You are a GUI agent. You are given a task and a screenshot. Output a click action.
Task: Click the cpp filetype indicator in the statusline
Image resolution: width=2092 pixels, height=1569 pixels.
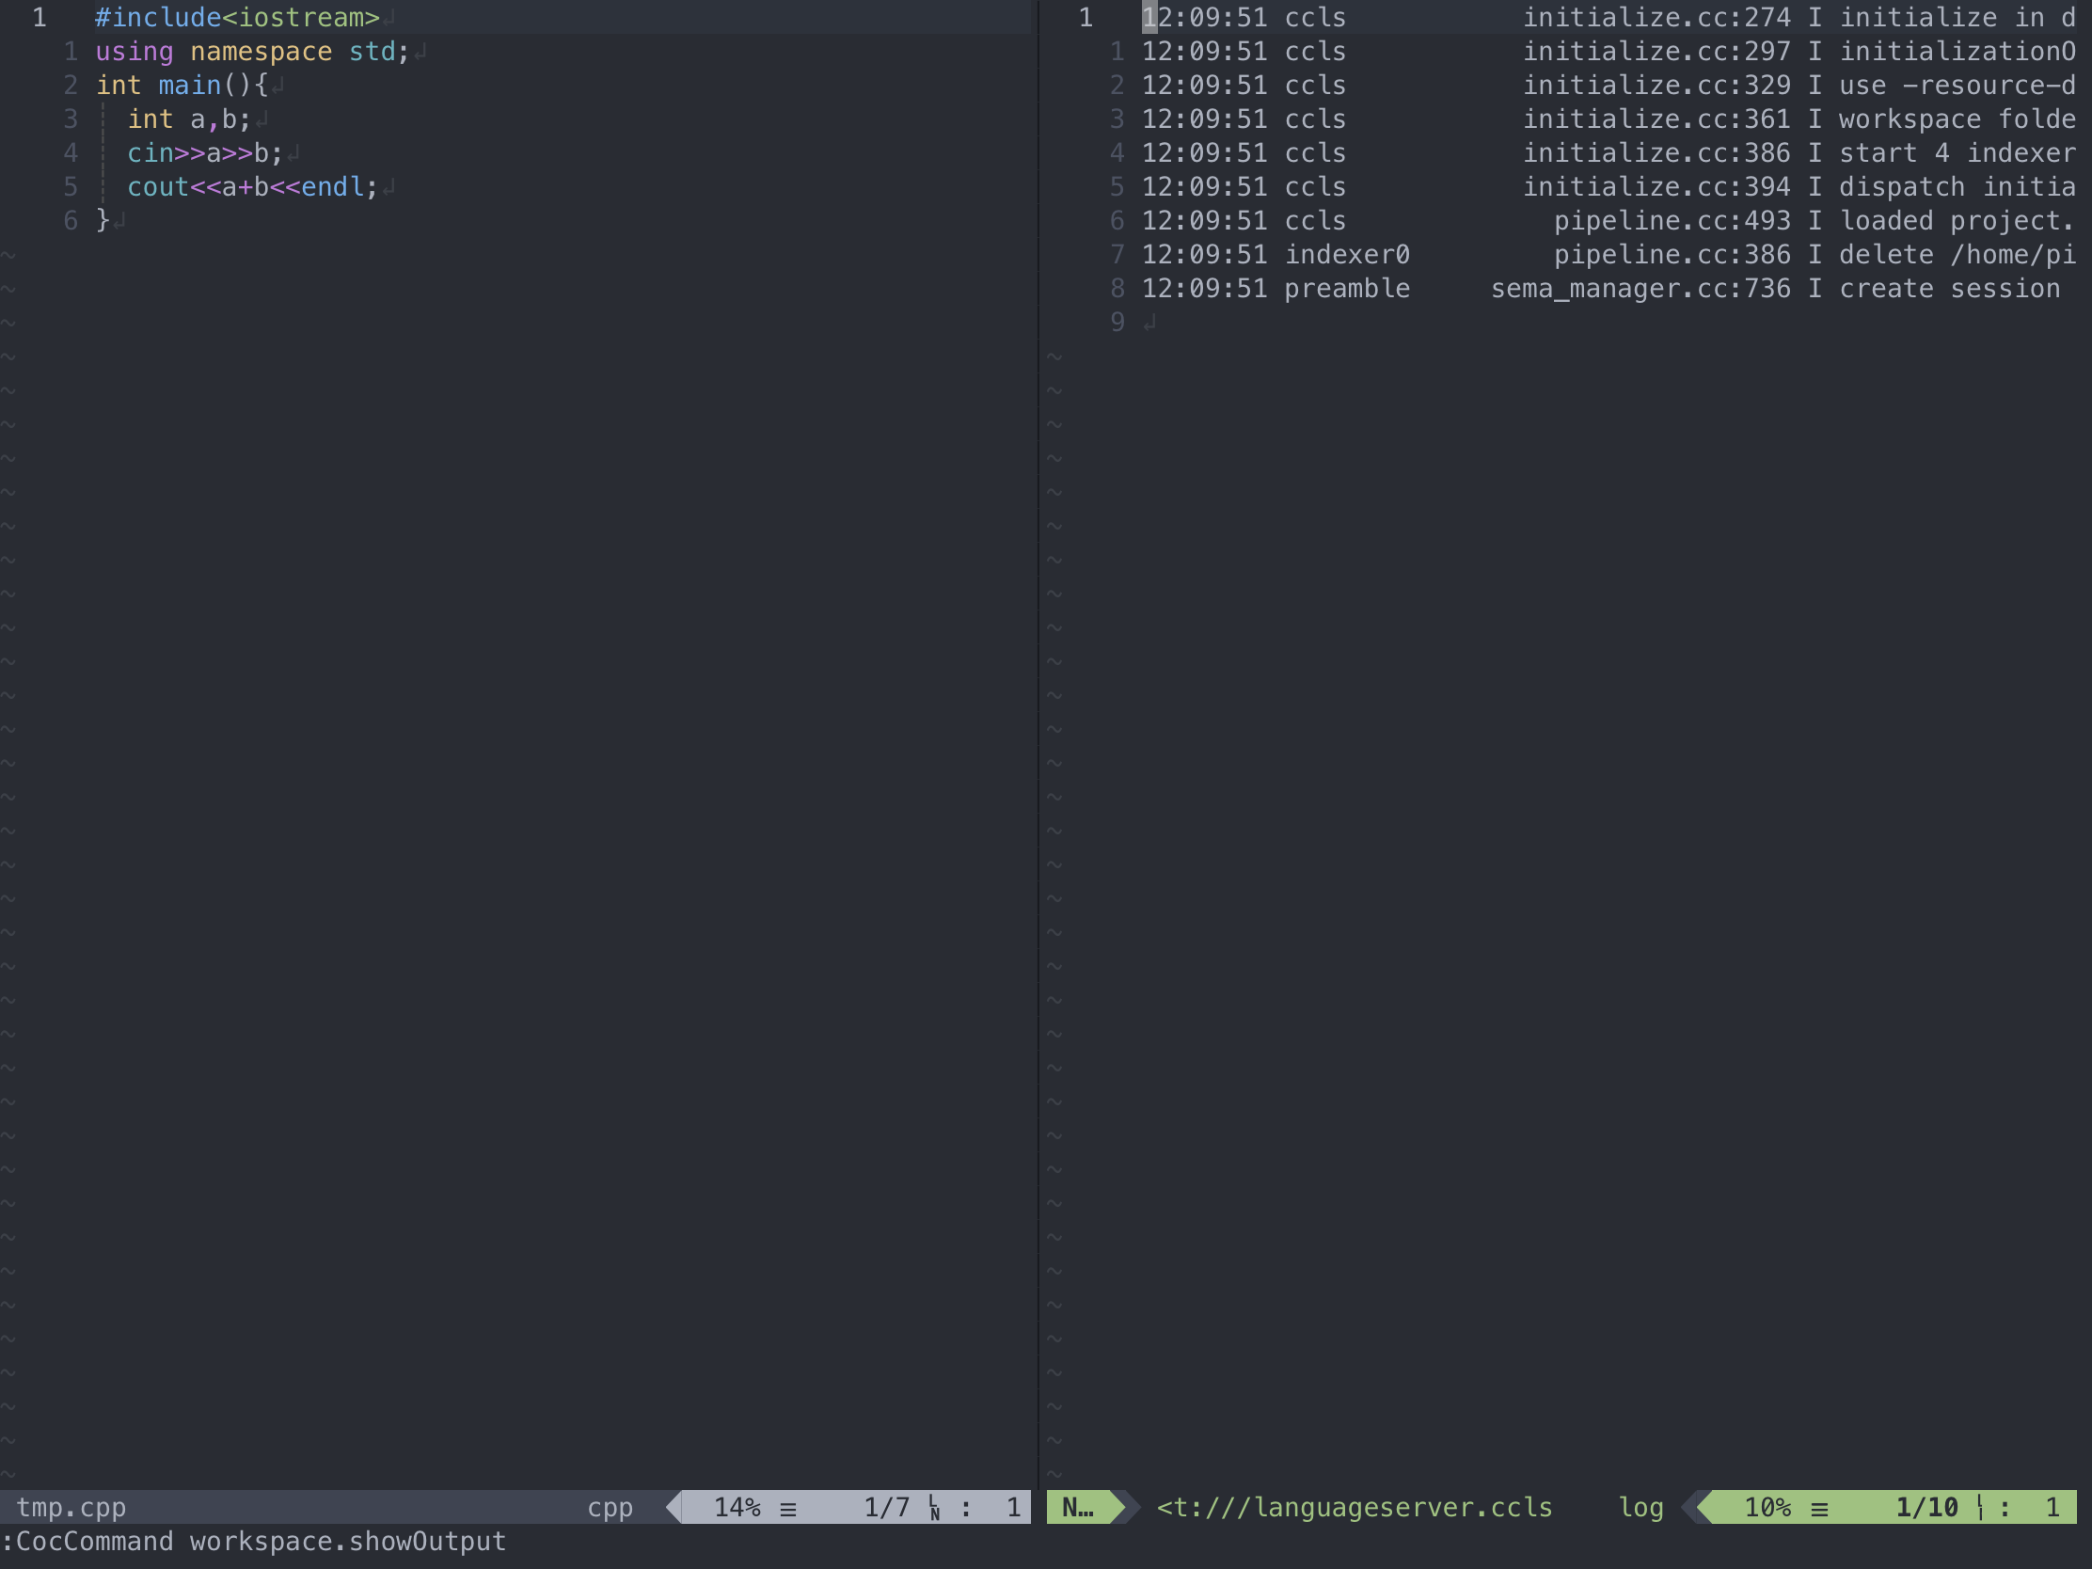[x=610, y=1508]
